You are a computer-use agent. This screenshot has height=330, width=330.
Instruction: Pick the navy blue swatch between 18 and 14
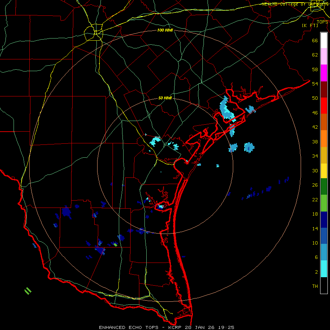point(324,220)
